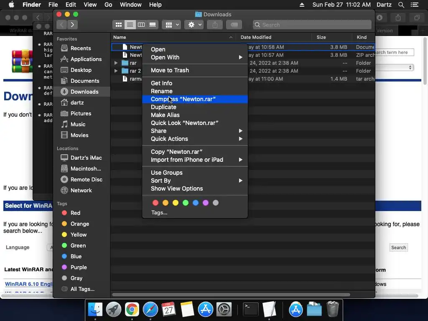Sort by the Size column
The image size is (428, 321).
click(x=331, y=37)
